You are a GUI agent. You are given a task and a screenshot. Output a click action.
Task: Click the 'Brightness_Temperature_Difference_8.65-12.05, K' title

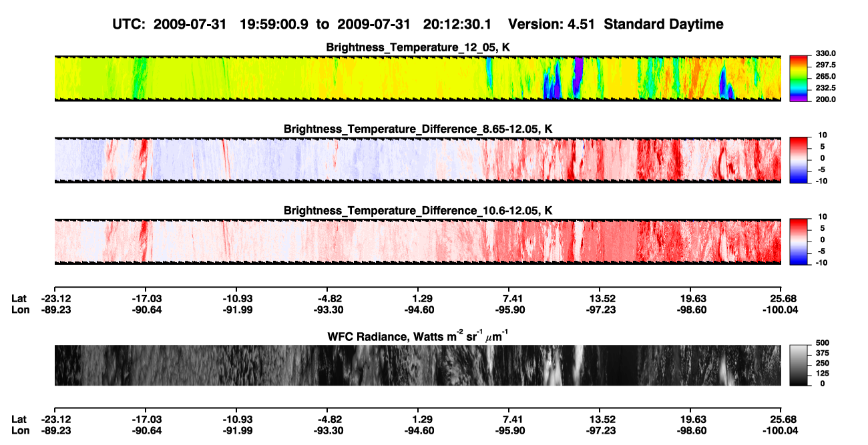[x=418, y=129]
